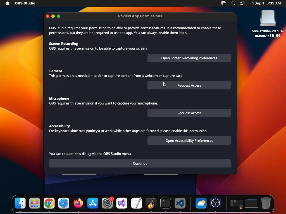
Task: Open Spotlight search in menu bar
Action: 233,3
